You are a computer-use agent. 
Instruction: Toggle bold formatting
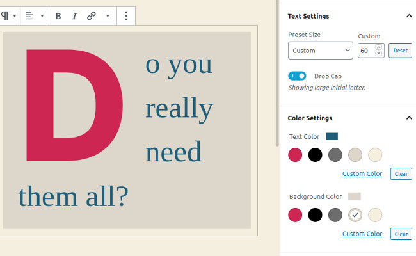58,16
